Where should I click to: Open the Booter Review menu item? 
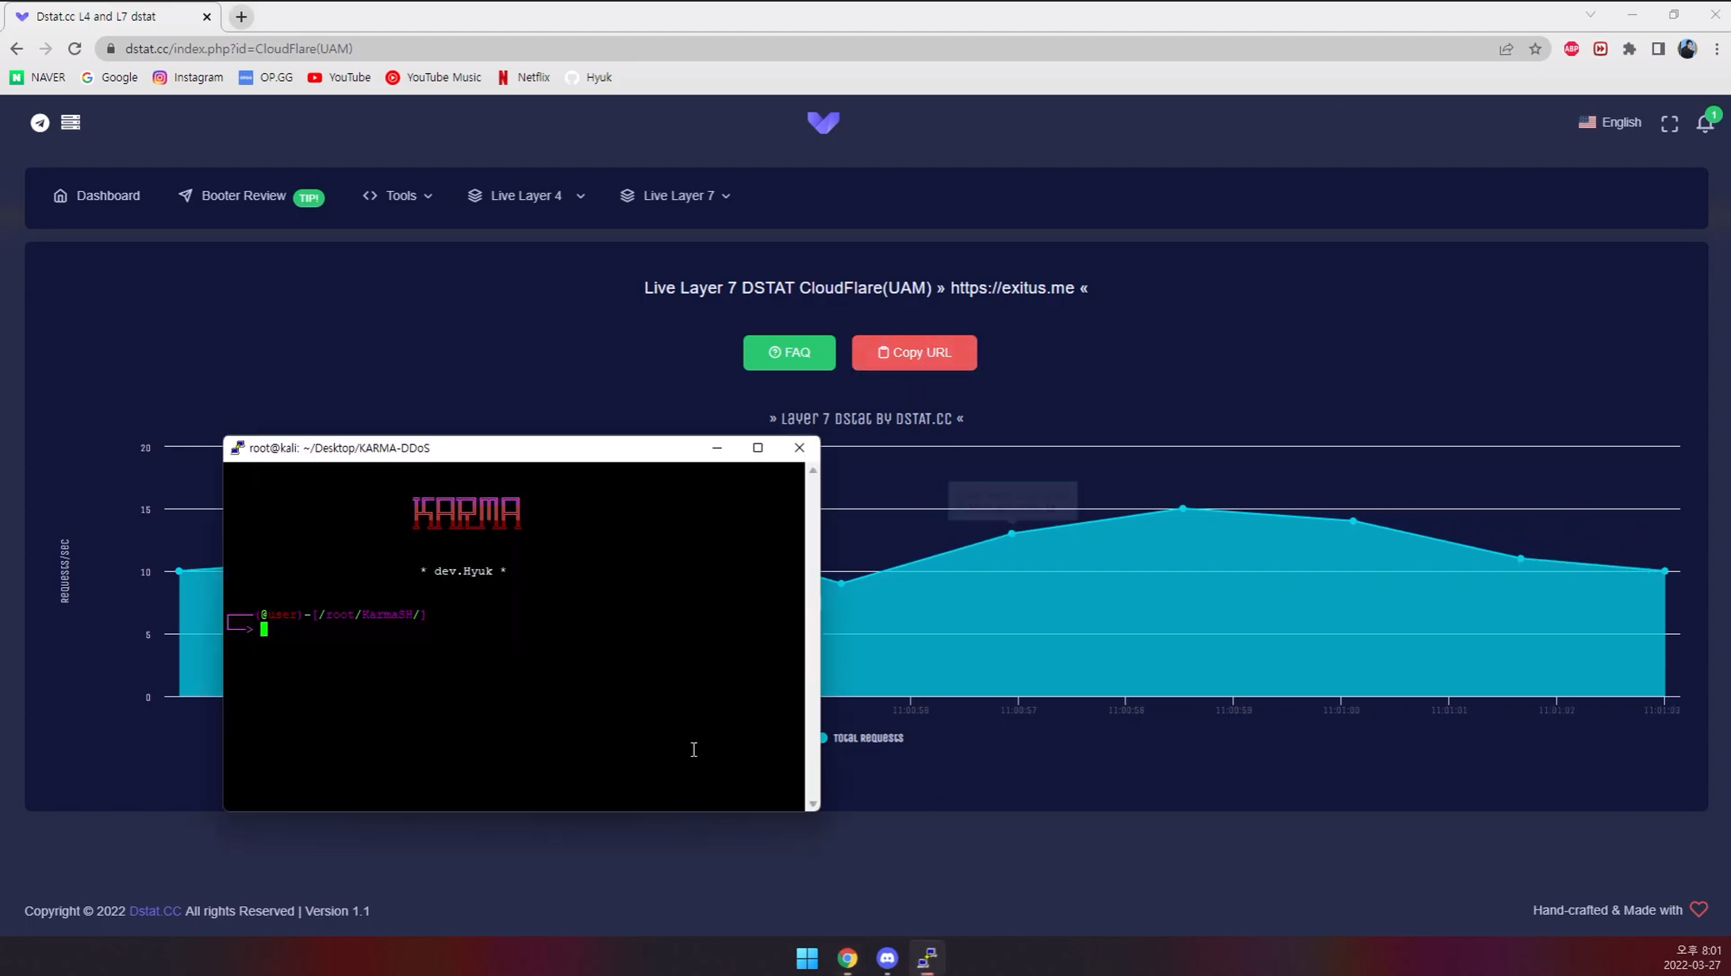243,195
